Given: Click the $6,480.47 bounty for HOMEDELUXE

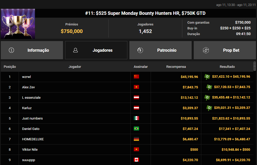Looking at the screenshot, I should tap(190, 139).
